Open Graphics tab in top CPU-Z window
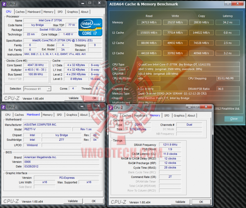 coord(72,12)
